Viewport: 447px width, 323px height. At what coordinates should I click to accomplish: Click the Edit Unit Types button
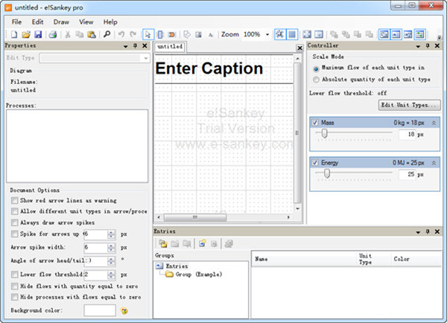[x=409, y=105]
